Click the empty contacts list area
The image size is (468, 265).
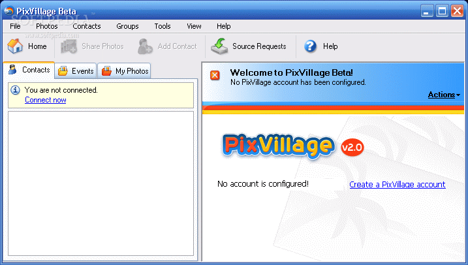[x=101, y=183]
